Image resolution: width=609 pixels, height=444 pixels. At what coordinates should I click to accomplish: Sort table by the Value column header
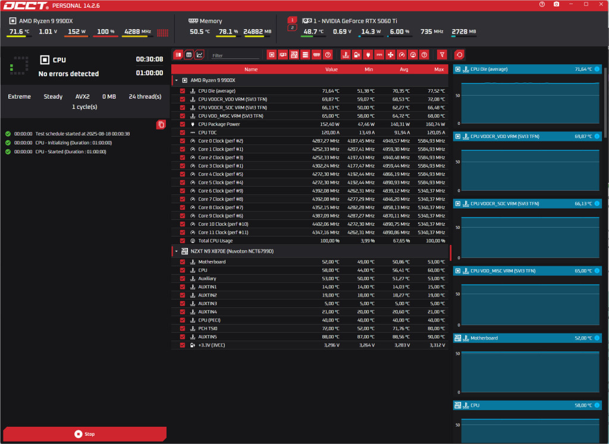(331, 70)
